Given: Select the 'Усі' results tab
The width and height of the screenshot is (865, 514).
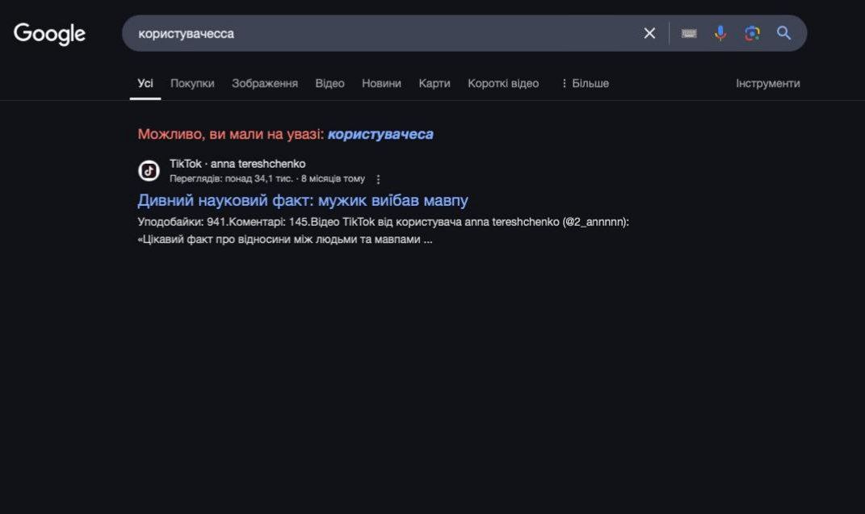Looking at the screenshot, I should [145, 83].
